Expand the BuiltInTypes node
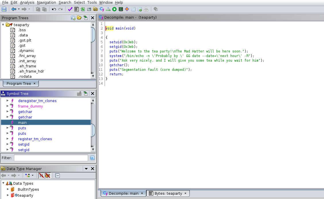The width and height of the screenshot is (324, 199). point(8,189)
